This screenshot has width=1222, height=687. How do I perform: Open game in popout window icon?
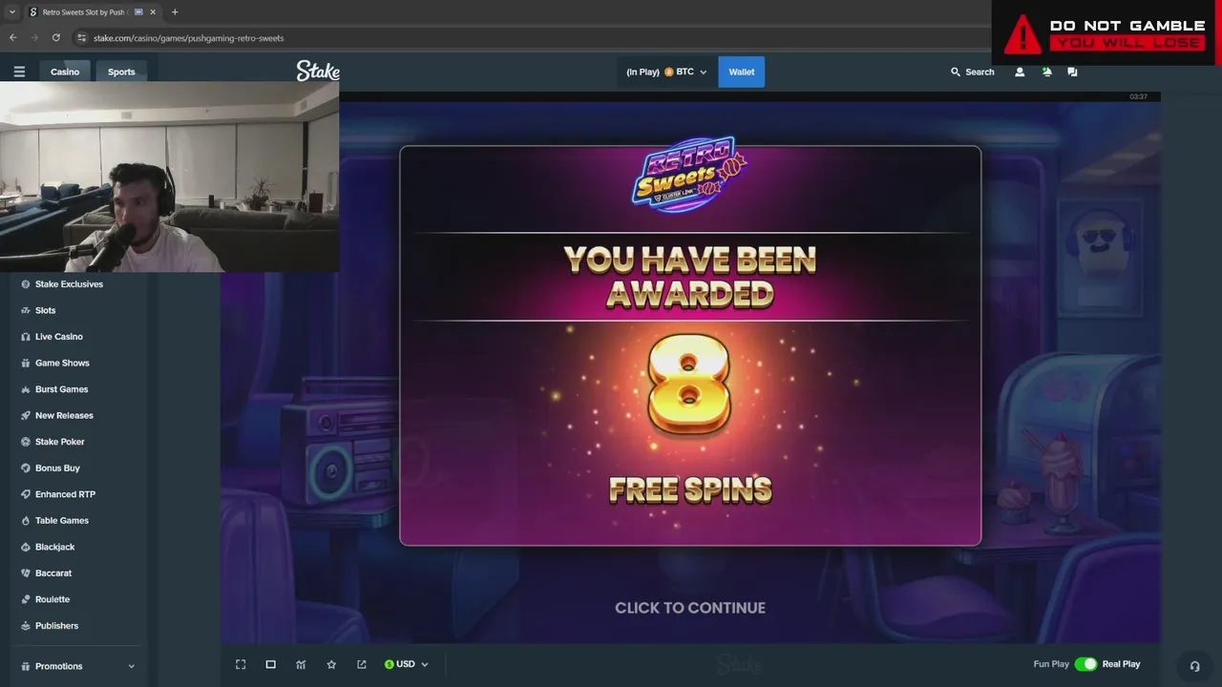click(x=362, y=664)
